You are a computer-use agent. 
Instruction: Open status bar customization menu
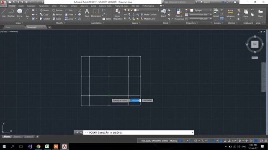click(x=266, y=141)
